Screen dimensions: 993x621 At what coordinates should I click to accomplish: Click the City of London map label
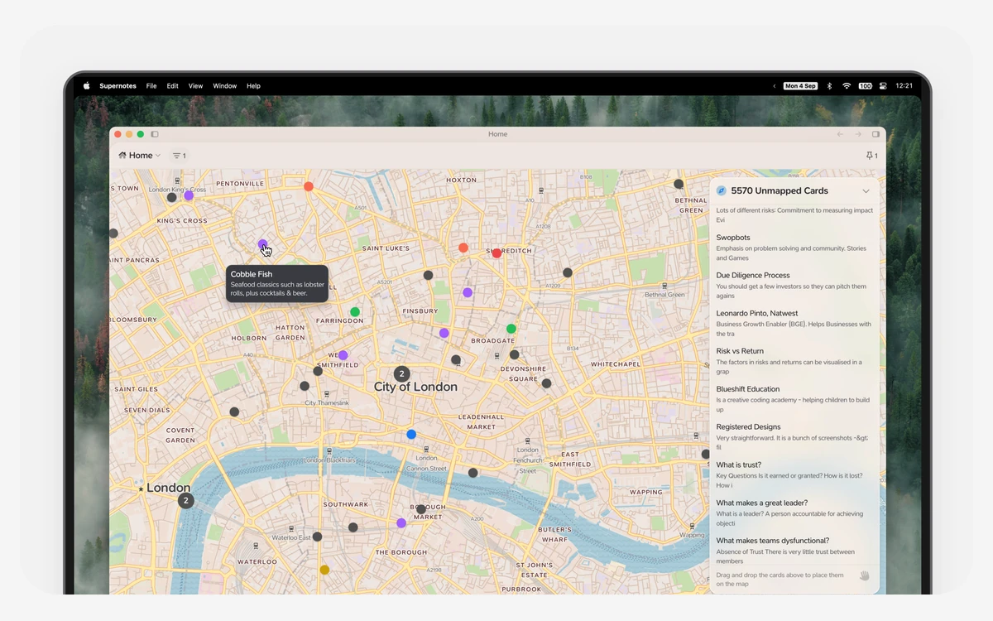415,387
